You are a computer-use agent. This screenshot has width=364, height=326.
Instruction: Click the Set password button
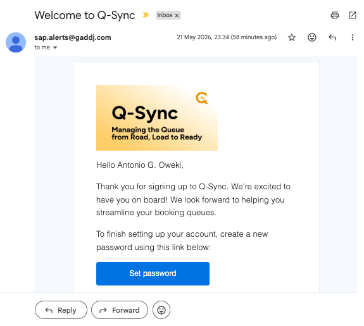153,273
